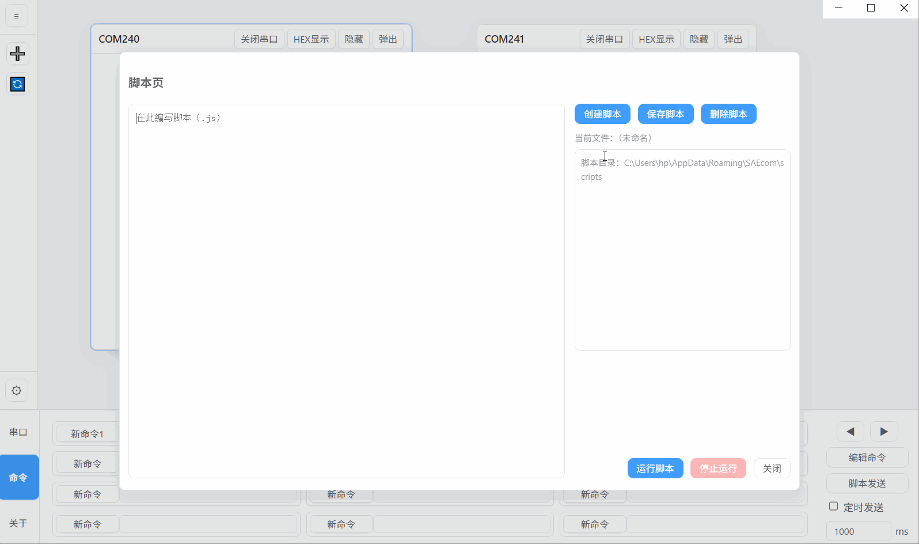This screenshot has width=919, height=544.
Task: Close the script dialog with 关闭
Action: pos(772,469)
